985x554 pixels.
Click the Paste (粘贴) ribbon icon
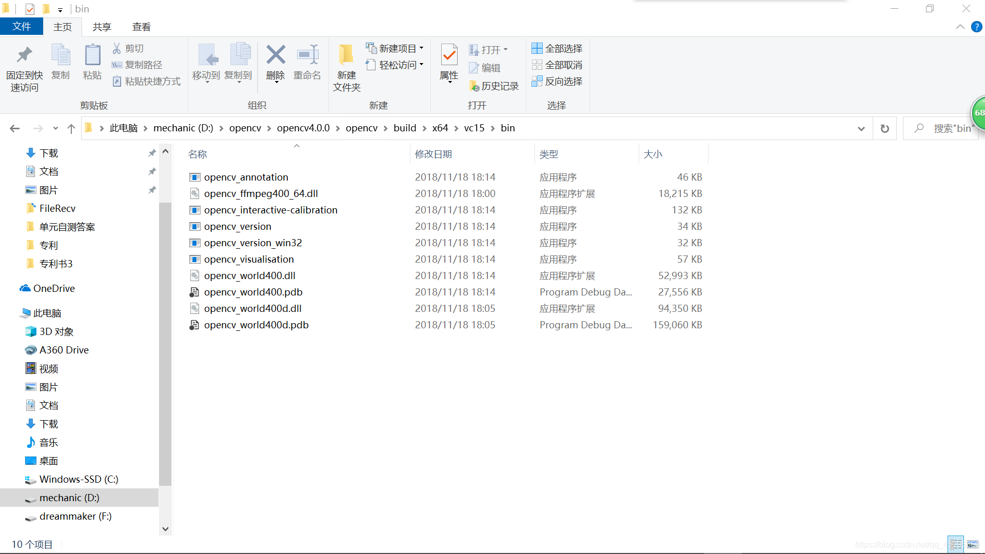tap(92, 55)
